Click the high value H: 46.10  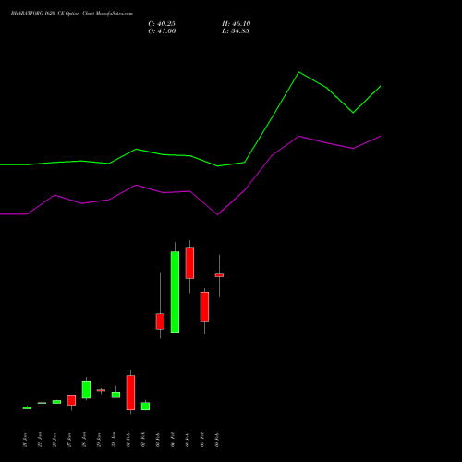tap(237, 24)
